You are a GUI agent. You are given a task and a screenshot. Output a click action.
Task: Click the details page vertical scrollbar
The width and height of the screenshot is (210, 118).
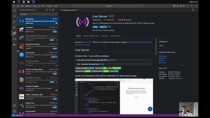point(156,47)
